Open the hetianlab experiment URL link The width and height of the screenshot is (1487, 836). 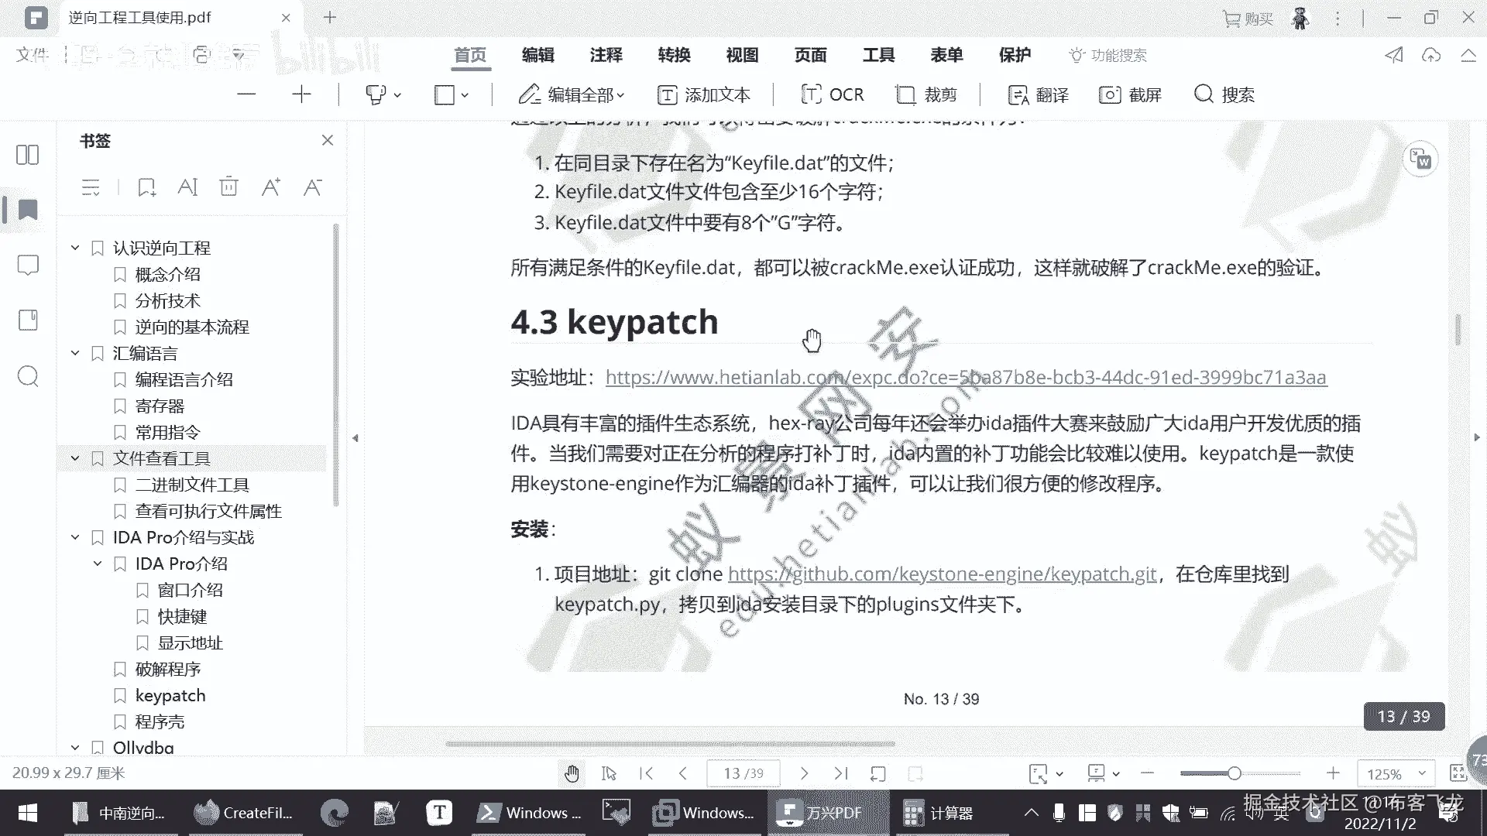[x=965, y=378]
